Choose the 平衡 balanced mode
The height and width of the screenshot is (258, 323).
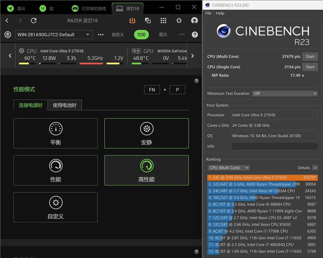click(x=56, y=133)
